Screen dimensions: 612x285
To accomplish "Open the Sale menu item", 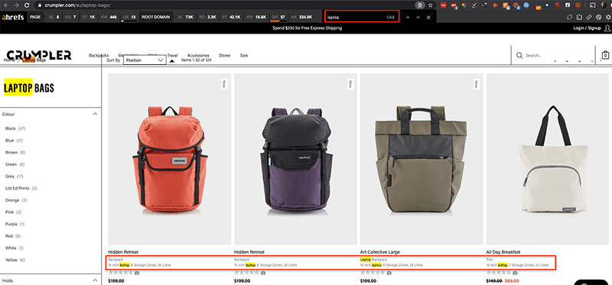I will coord(244,55).
